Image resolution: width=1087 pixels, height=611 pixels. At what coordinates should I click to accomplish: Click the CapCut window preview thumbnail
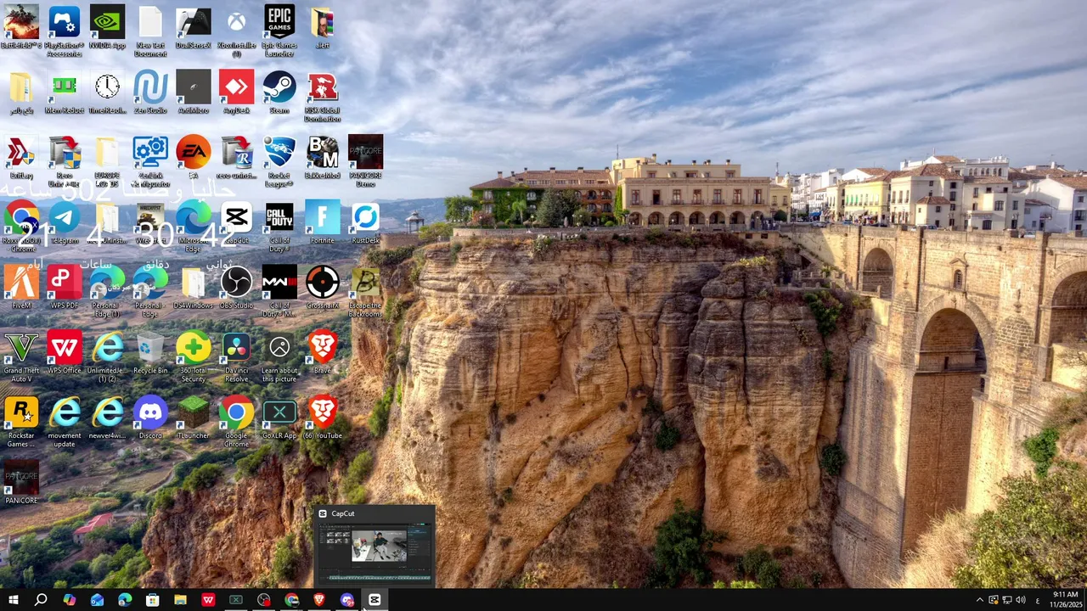point(375,552)
